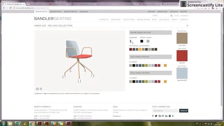The width and height of the screenshot is (224, 126).
Task: Open the Sandler Seating Facebook page
Action: click(153, 116)
